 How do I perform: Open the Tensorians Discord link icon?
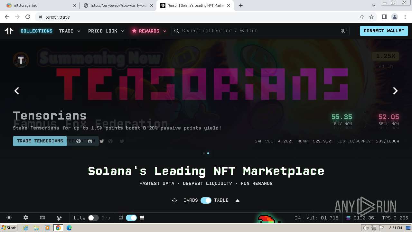pos(90,141)
